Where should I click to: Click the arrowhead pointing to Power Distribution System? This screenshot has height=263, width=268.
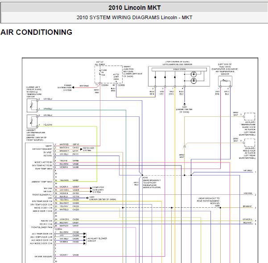73,87
